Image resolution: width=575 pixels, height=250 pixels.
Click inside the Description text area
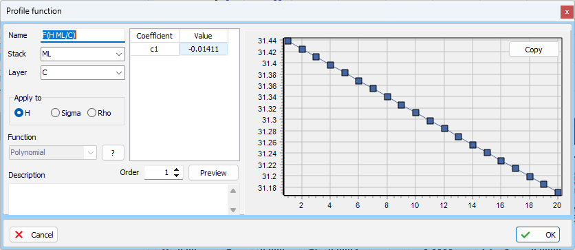pos(118,199)
